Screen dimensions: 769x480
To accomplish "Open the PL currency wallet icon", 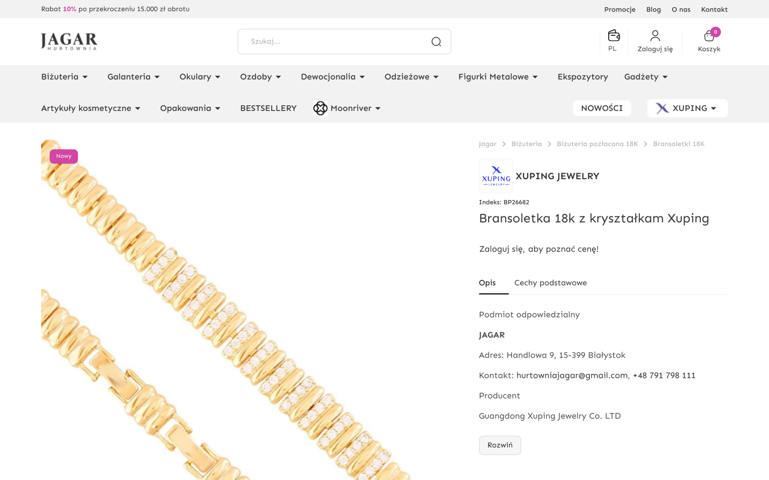I will (x=614, y=36).
